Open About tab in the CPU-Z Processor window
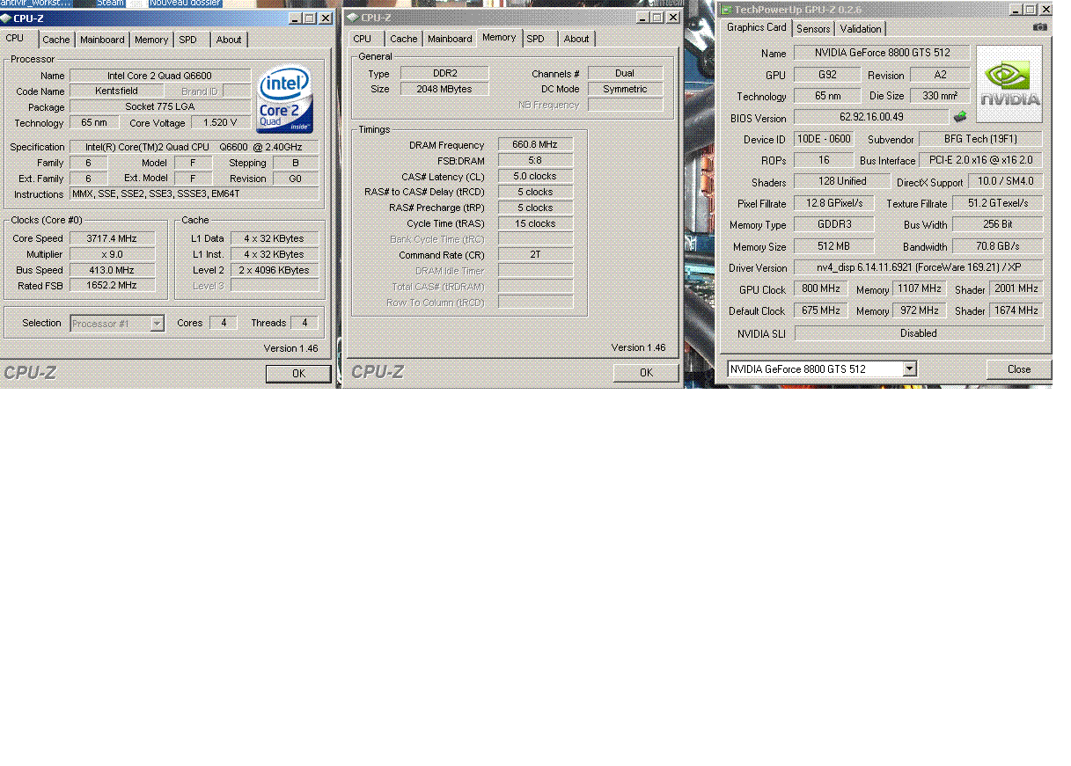Screen dimensions: 1071x766 pyautogui.click(x=229, y=40)
